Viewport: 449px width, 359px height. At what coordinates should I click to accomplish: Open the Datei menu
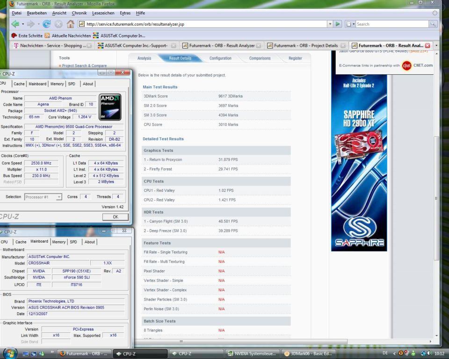pos(17,13)
